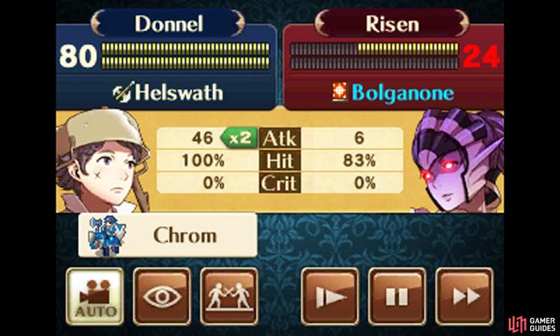The width and height of the screenshot is (560, 336).
Task: Click the Risen enemy portrait
Action: 458,161
